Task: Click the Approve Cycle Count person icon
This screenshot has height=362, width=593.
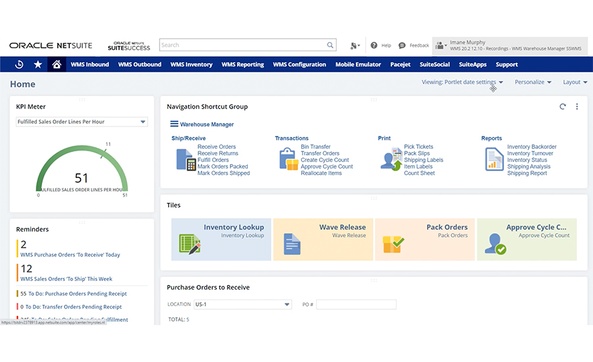Action: pyautogui.click(x=495, y=244)
